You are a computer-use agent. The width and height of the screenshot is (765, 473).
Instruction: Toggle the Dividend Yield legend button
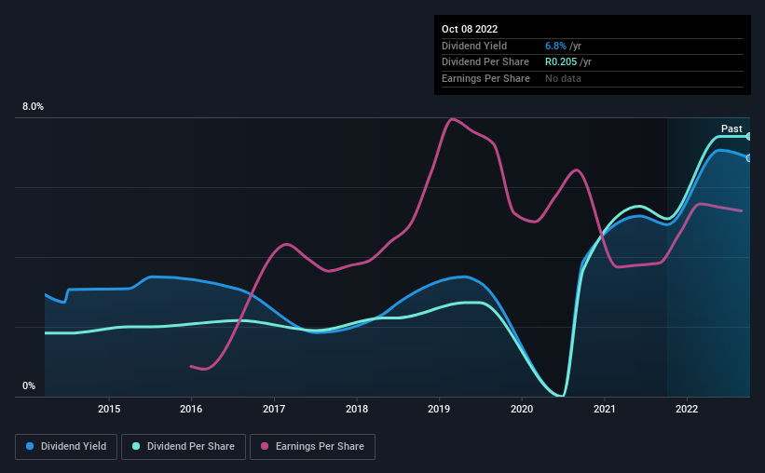click(66, 447)
